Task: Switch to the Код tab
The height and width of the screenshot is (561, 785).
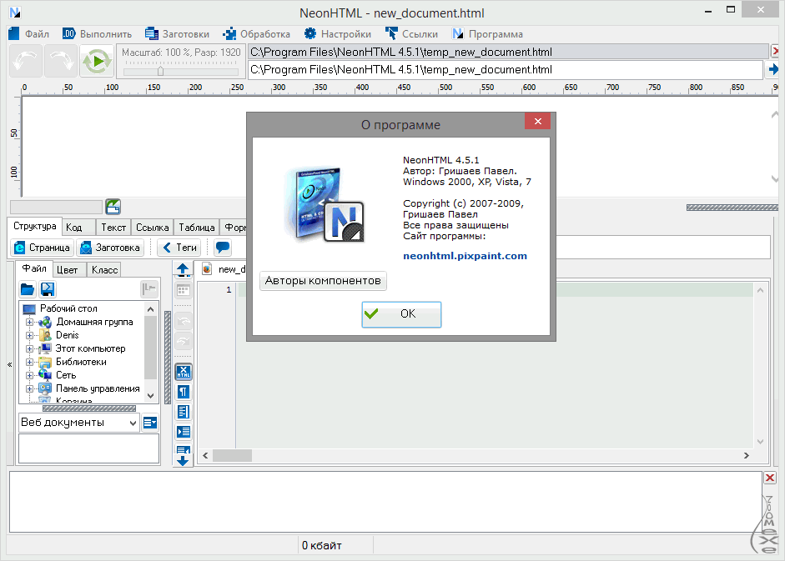Action: click(74, 228)
